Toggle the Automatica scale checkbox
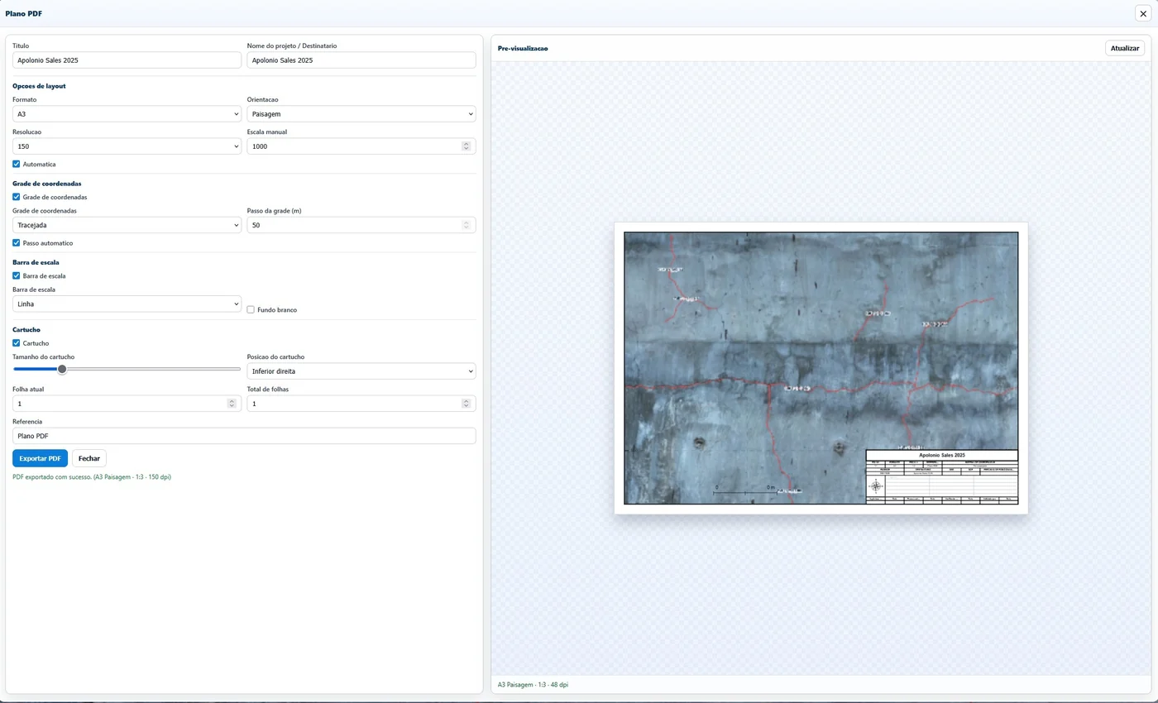Screen dimensions: 1158x703 point(17,164)
